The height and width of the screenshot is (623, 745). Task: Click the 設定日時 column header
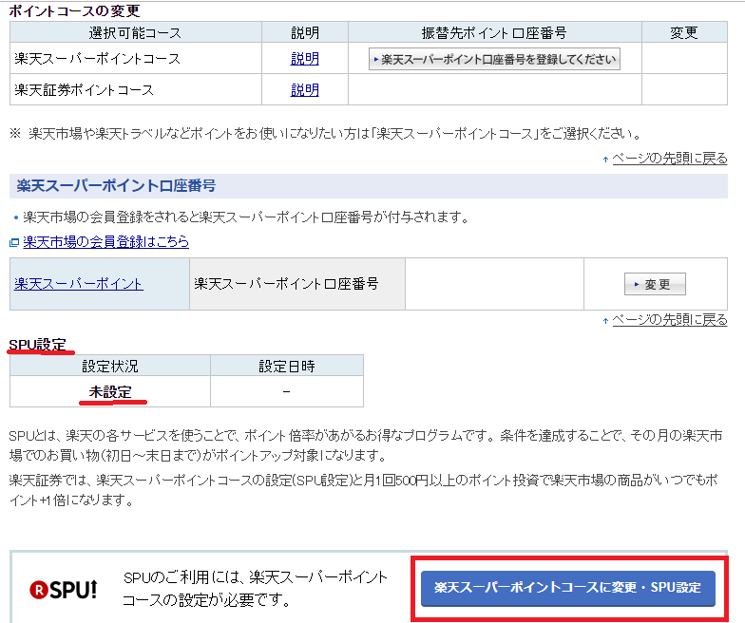point(287,367)
